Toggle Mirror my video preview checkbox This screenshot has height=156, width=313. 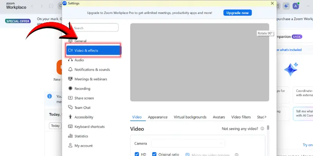point(187,154)
